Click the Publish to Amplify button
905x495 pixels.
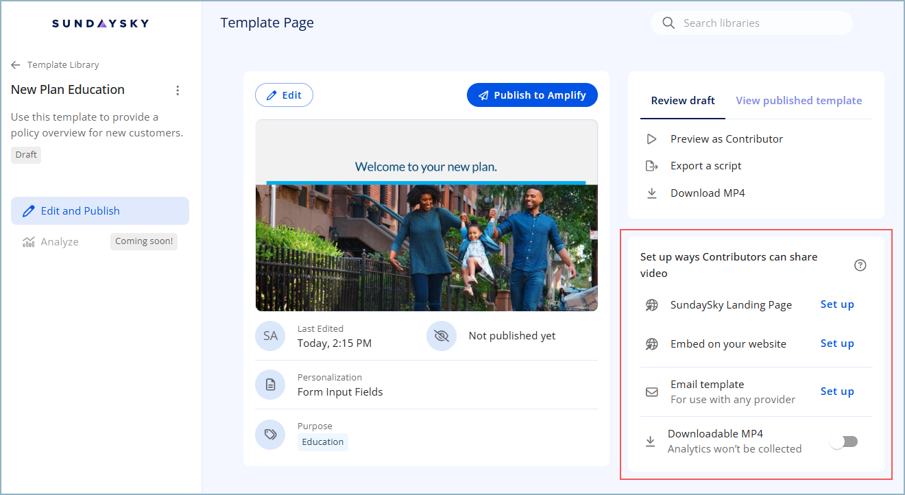coord(532,95)
